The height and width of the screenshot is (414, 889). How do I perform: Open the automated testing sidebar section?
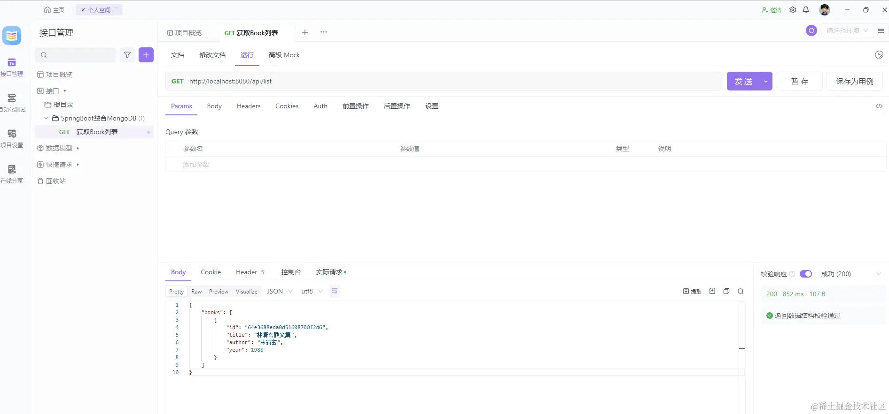(12, 103)
